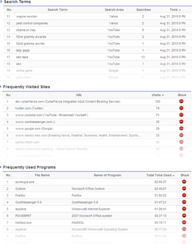The height and width of the screenshot is (251, 192).
Task: Collapse the Frequently Used Programs section arrow
Action: pyautogui.click(x=1, y=167)
